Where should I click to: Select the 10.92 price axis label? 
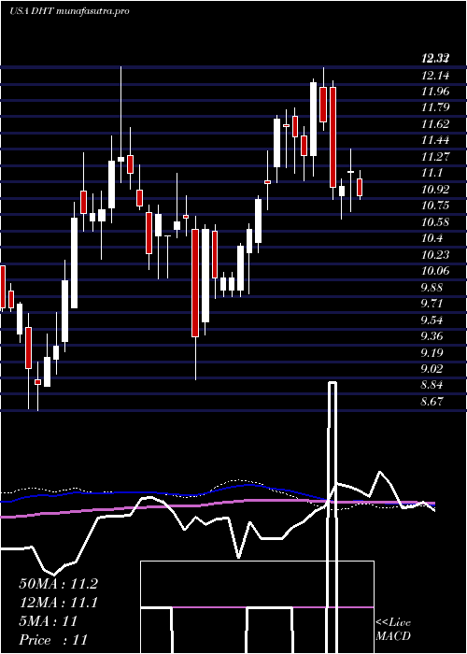click(435, 190)
